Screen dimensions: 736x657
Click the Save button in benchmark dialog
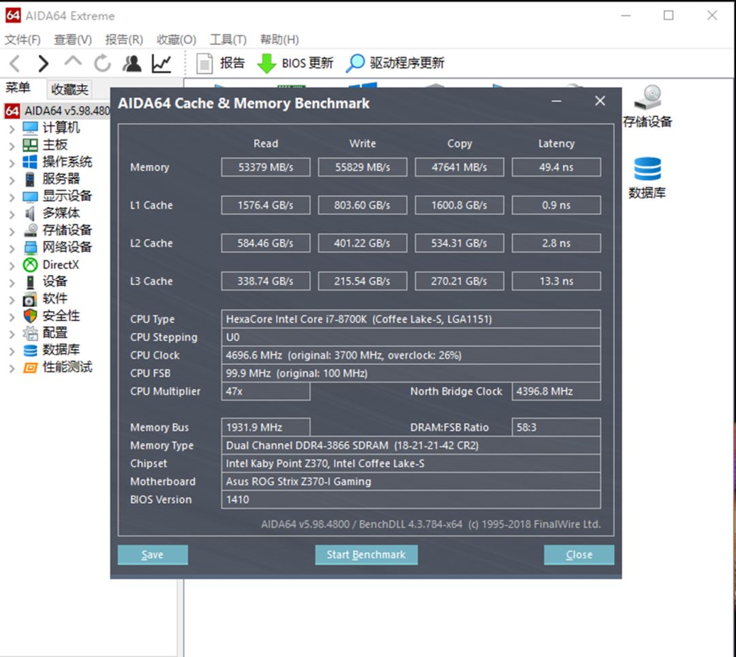[x=153, y=555]
